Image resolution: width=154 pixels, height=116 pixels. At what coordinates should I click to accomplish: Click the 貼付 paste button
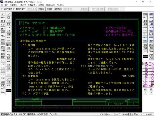145,37
